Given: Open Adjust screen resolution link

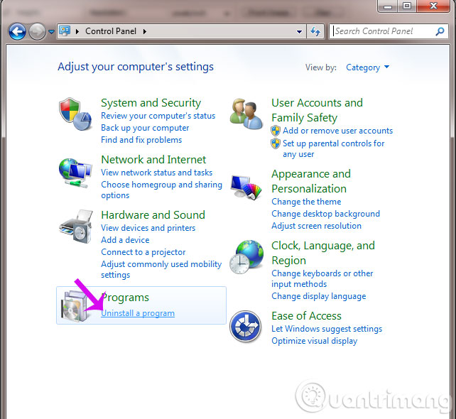Looking at the screenshot, I should pyautogui.click(x=316, y=226).
